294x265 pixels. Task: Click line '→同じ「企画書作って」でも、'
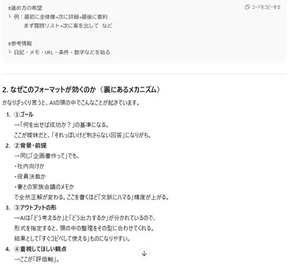pyautogui.click(x=46, y=156)
